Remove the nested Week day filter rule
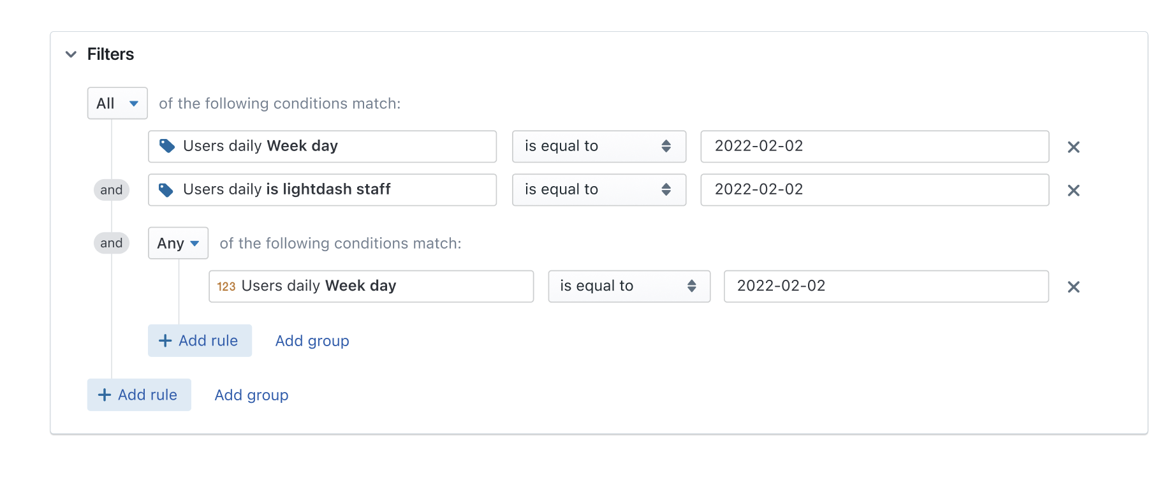The image size is (1167, 487). [1074, 287]
